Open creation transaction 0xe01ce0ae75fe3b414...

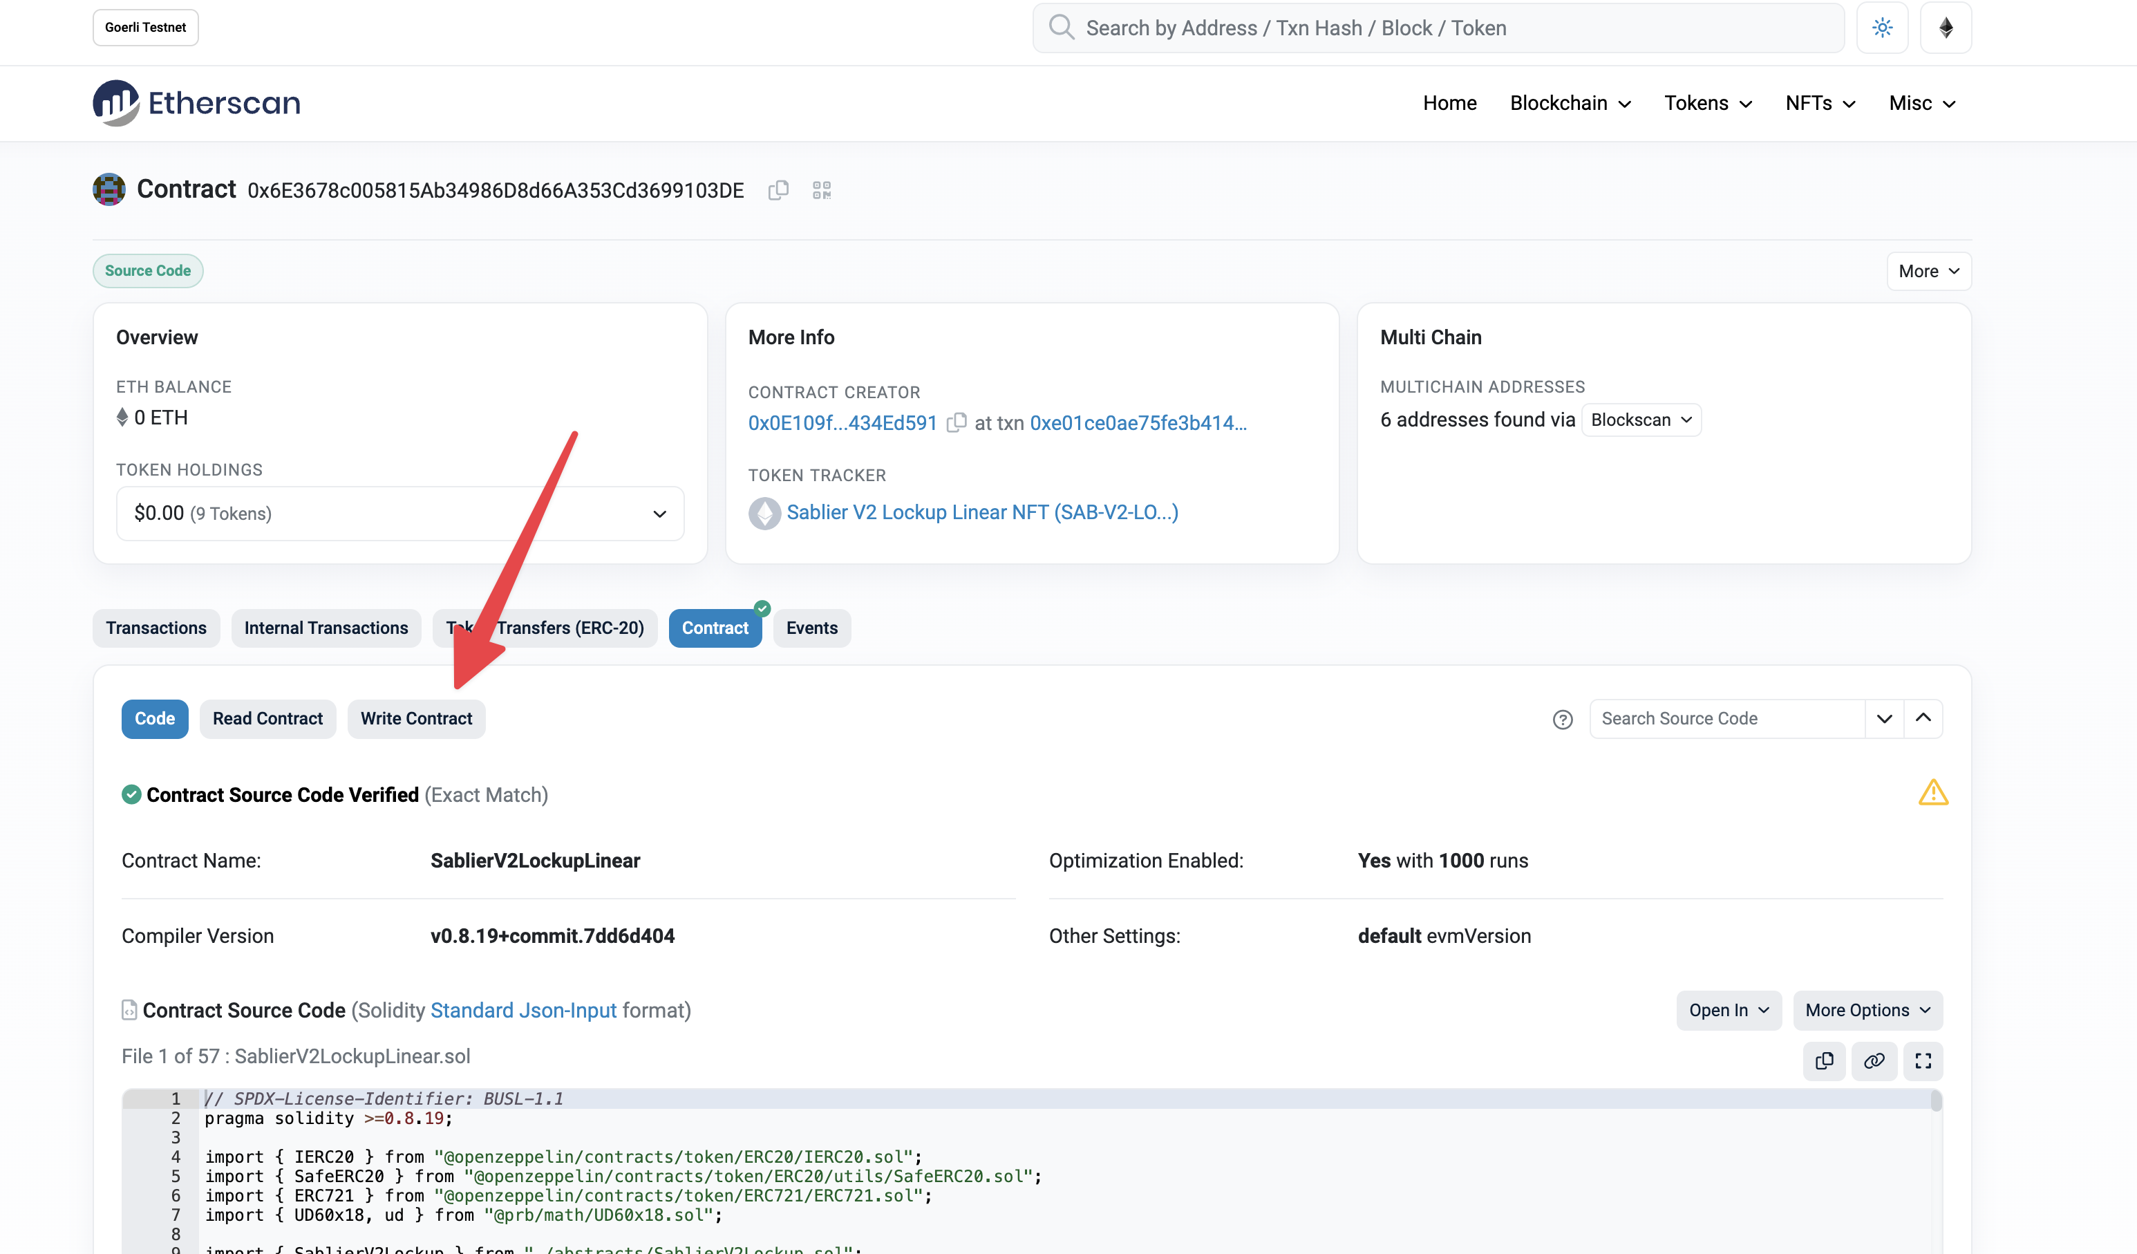[1138, 423]
